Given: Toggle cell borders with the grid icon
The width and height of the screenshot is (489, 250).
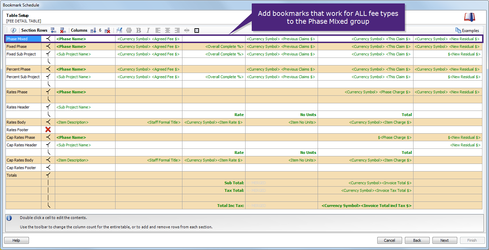Looking at the screenshot, I should point(197,30).
